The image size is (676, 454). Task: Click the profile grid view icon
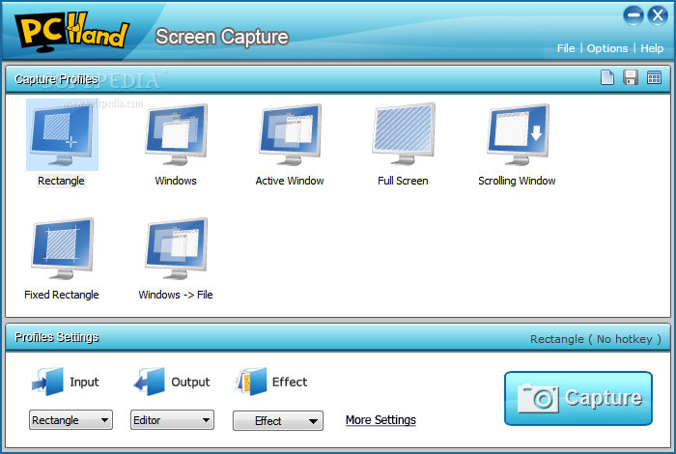coord(654,77)
